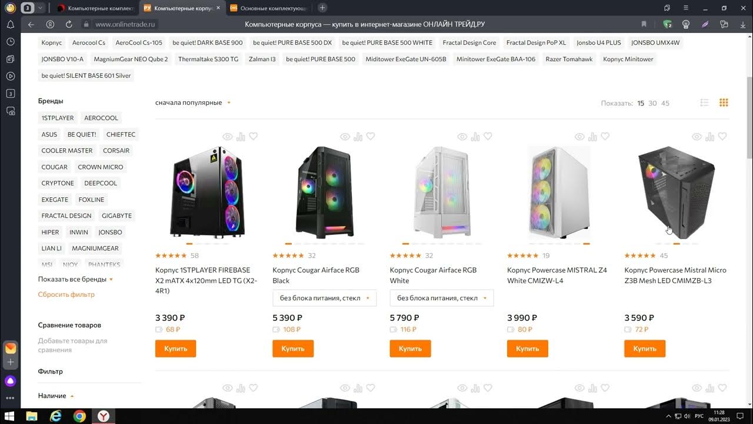Click the page's vertical scrollbar
The image size is (753, 424).
[x=749, y=118]
